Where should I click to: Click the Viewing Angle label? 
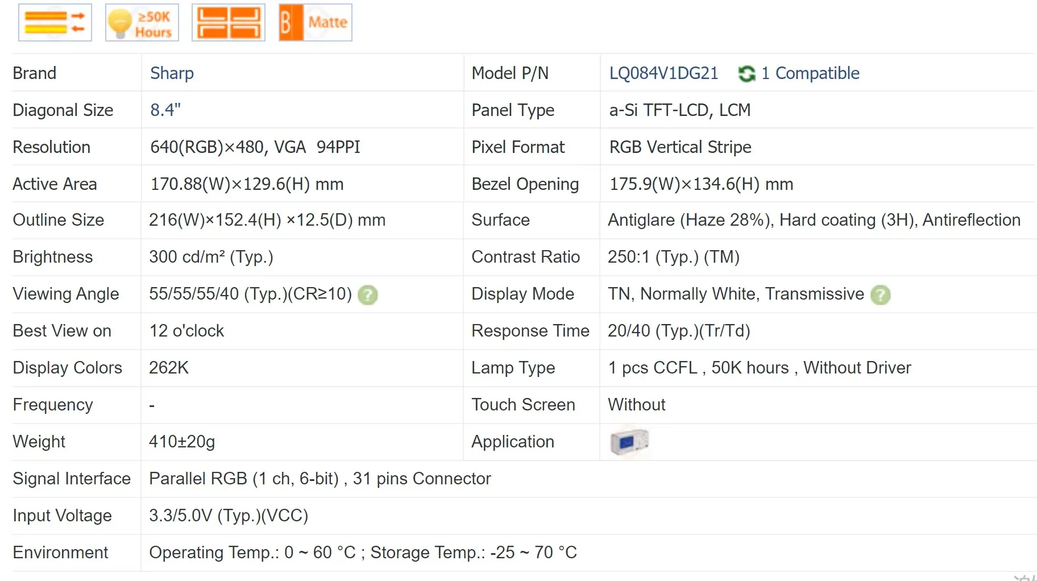click(x=66, y=294)
